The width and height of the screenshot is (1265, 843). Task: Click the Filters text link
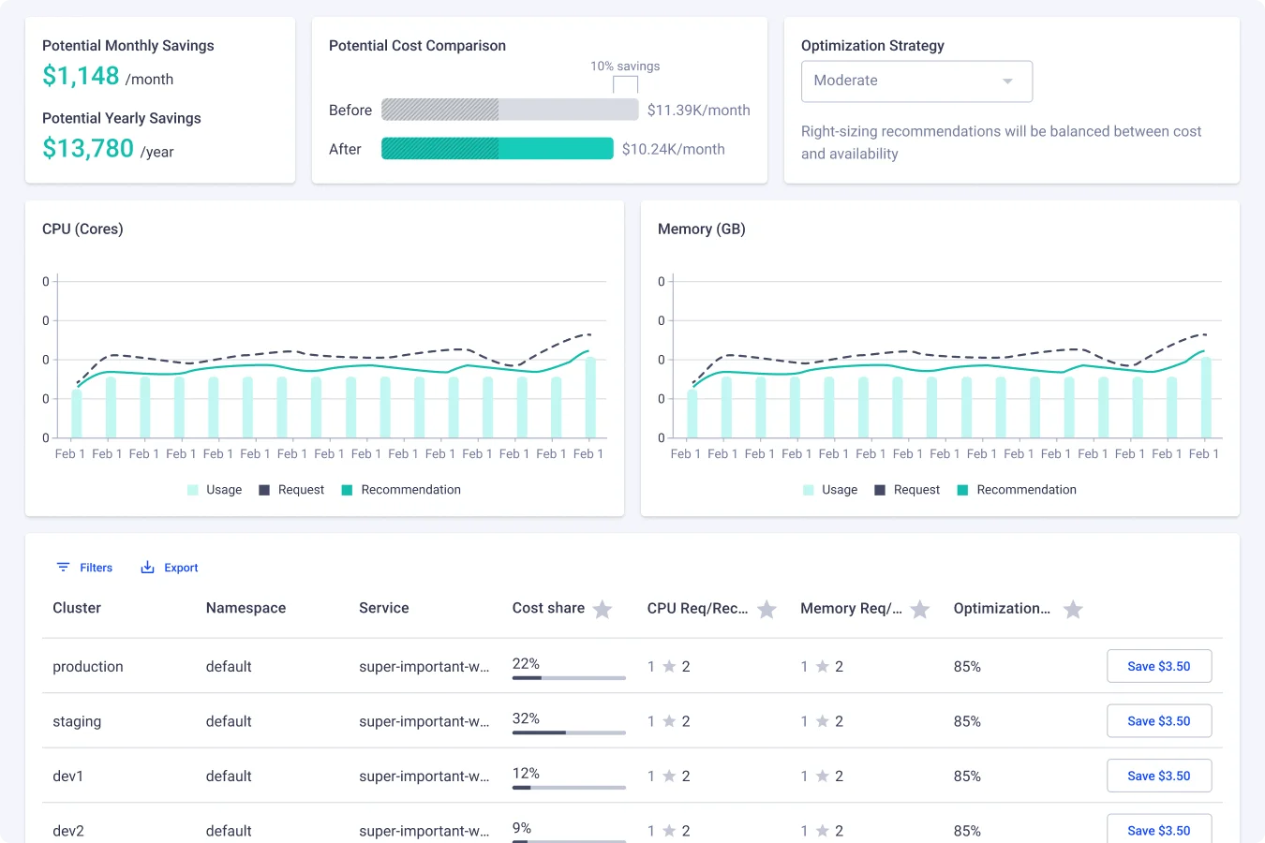click(x=96, y=568)
